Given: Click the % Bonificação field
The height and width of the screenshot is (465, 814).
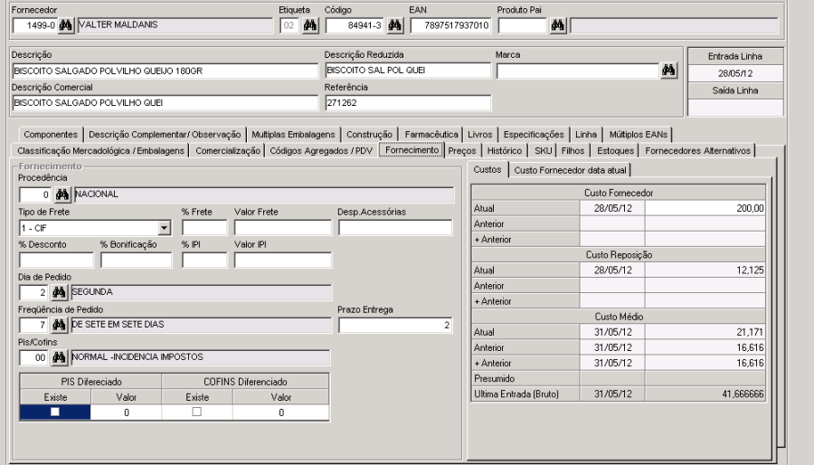Looking at the screenshot, I should (x=136, y=260).
